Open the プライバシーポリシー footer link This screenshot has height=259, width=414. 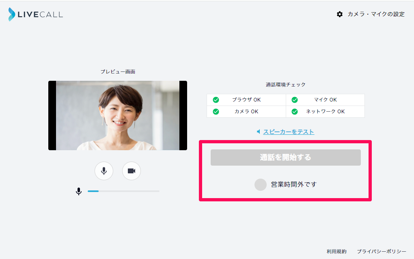click(382, 252)
